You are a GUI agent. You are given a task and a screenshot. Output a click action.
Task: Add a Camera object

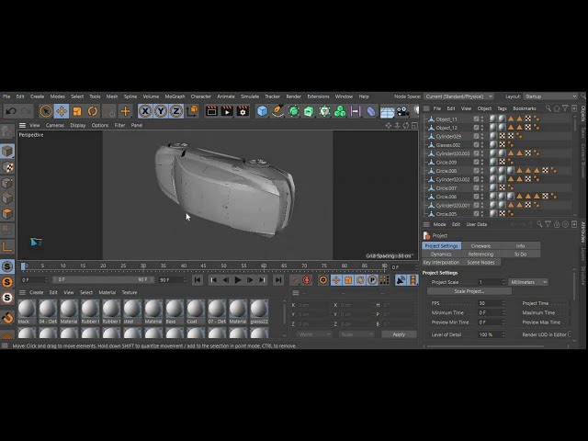tap(402, 111)
